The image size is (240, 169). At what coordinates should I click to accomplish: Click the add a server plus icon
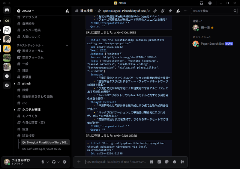7,76
